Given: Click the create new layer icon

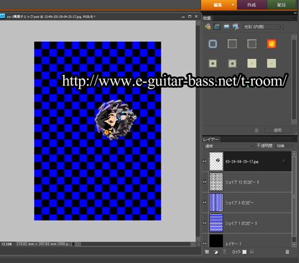Looking at the screenshot, I should [207, 252].
